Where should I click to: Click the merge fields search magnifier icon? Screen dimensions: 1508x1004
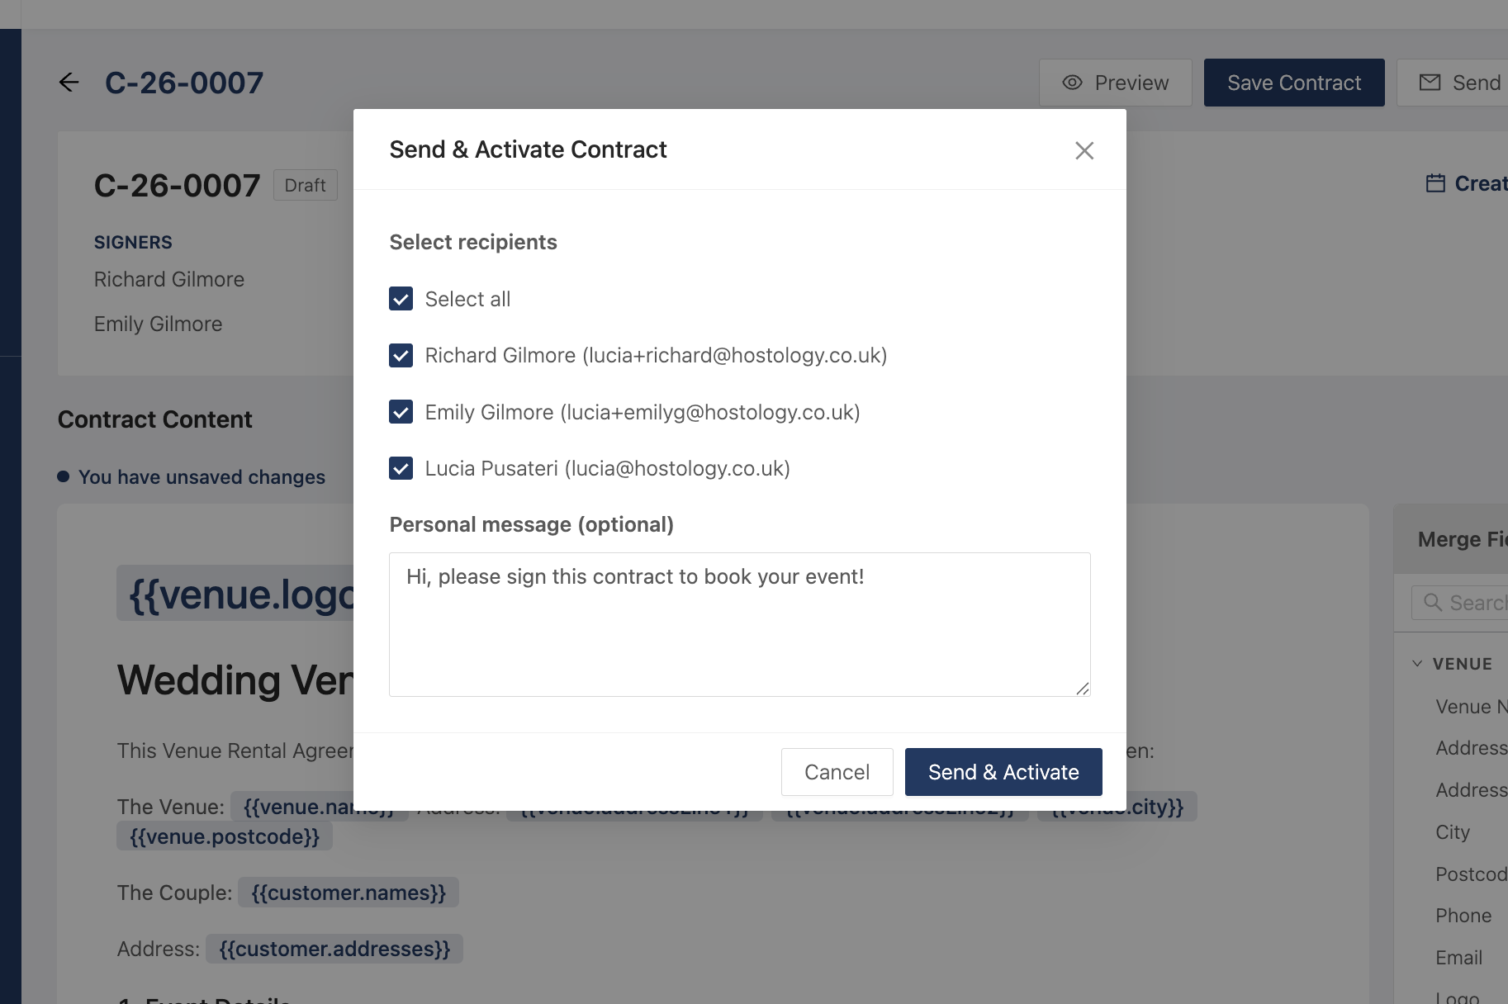point(1433,603)
